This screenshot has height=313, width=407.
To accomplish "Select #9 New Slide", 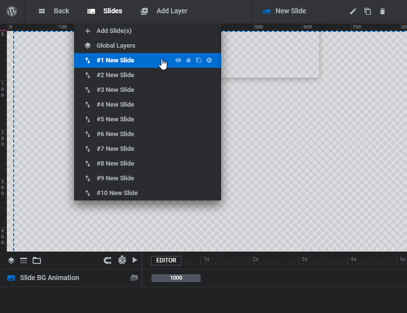I will coord(148,178).
